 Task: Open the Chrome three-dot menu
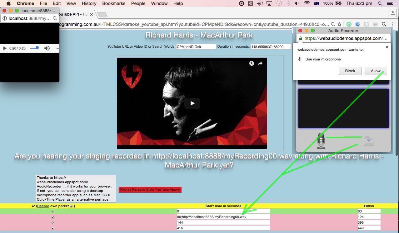pyautogui.click(x=393, y=24)
